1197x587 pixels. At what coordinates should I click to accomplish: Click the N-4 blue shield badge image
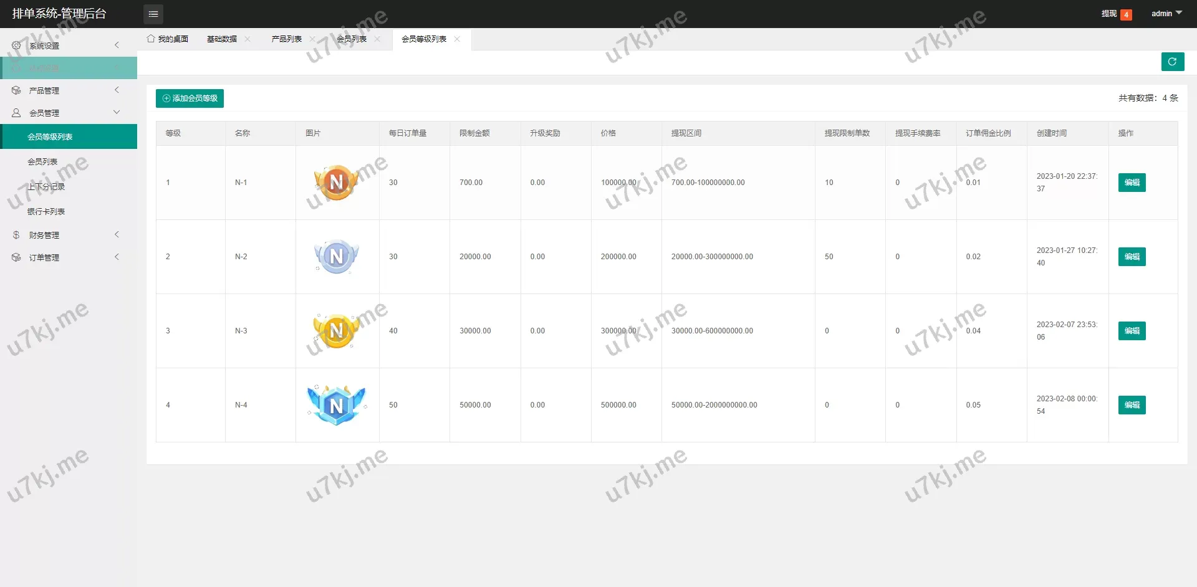click(336, 405)
